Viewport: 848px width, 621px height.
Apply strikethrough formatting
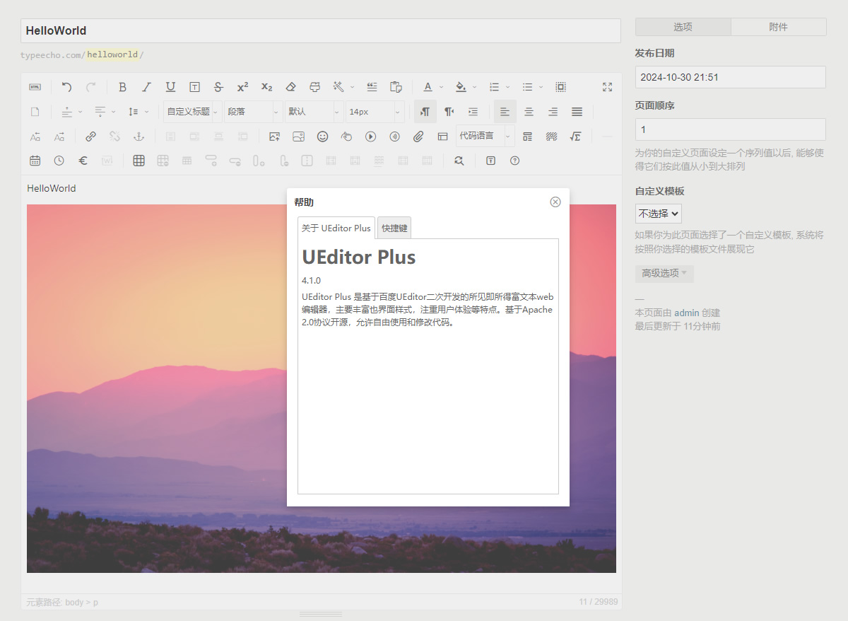coord(218,87)
